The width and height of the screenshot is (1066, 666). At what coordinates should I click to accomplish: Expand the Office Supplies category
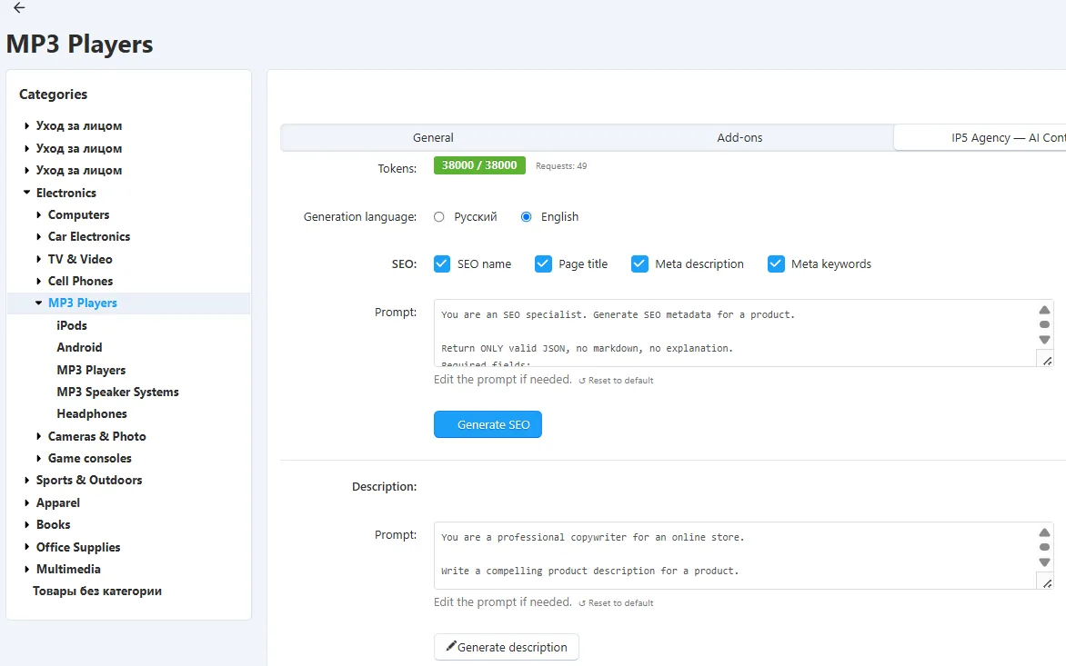(27, 547)
